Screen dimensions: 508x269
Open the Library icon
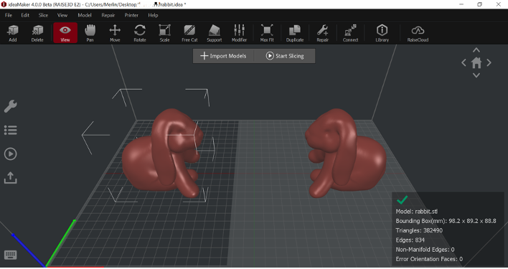click(x=382, y=33)
